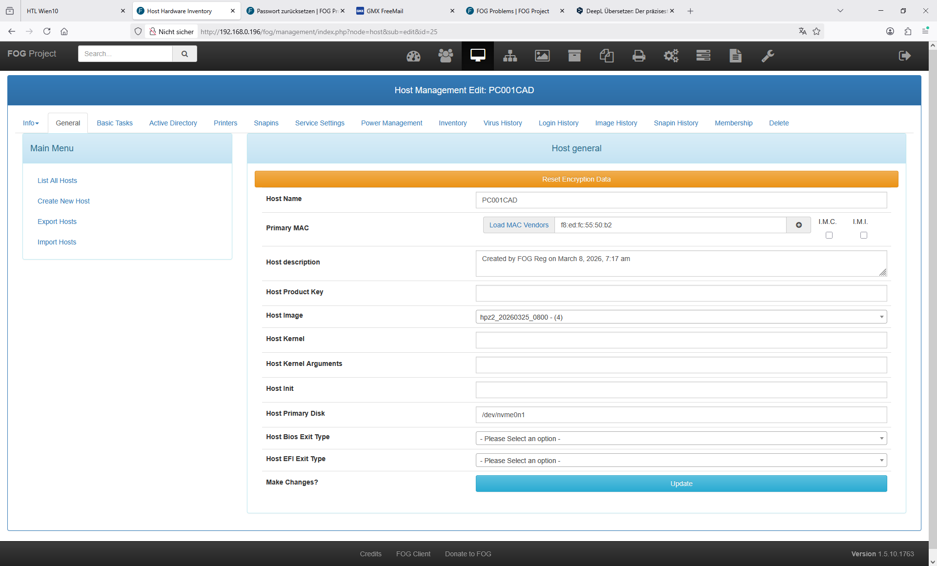The width and height of the screenshot is (937, 566).
Task: Click the add MAC plus button
Action: [x=799, y=225]
